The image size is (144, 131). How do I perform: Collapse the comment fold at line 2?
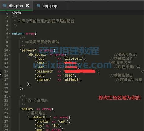[x=10, y=17]
